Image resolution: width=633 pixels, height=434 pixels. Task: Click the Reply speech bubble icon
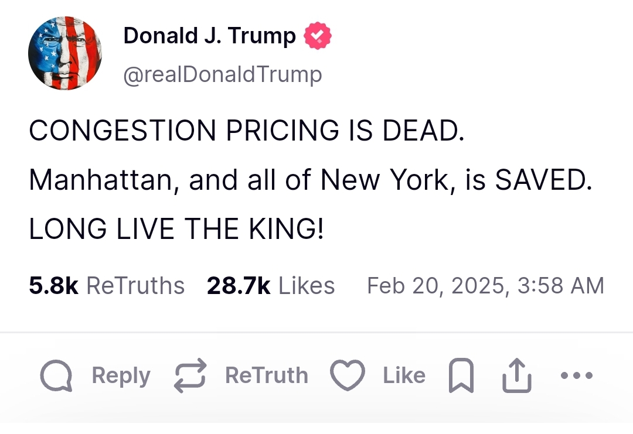point(56,375)
